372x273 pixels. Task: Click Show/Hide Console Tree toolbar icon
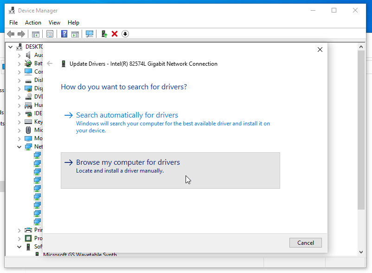pos(36,34)
